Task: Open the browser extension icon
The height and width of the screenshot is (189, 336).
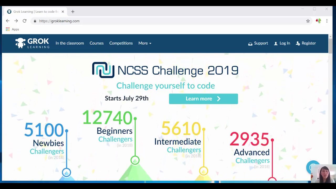Action: point(318,21)
